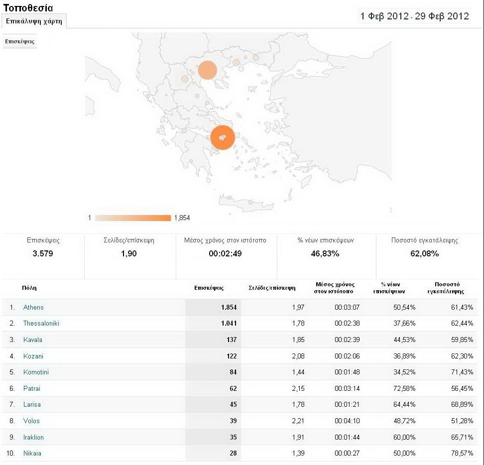Viewport: 484px width, 465px height.
Task: Open the Nikaia city link
Action: click(32, 453)
